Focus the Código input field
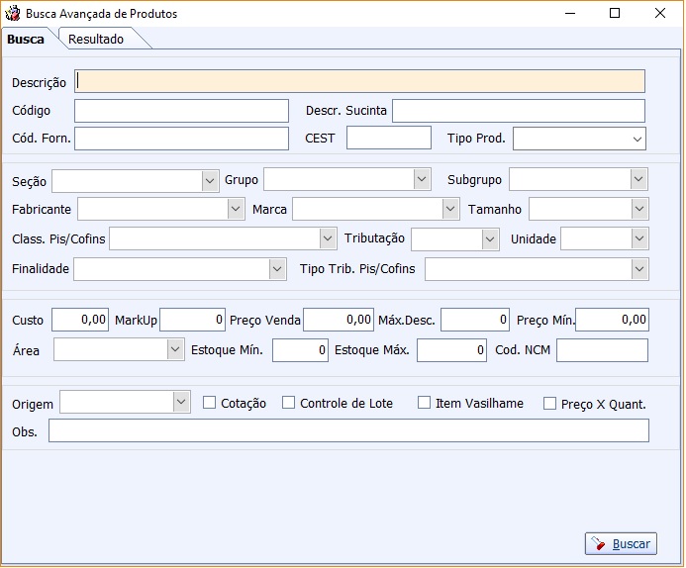 coord(181,111)
